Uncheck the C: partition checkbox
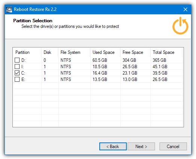The image size is (196, 159). pos(17,73)
